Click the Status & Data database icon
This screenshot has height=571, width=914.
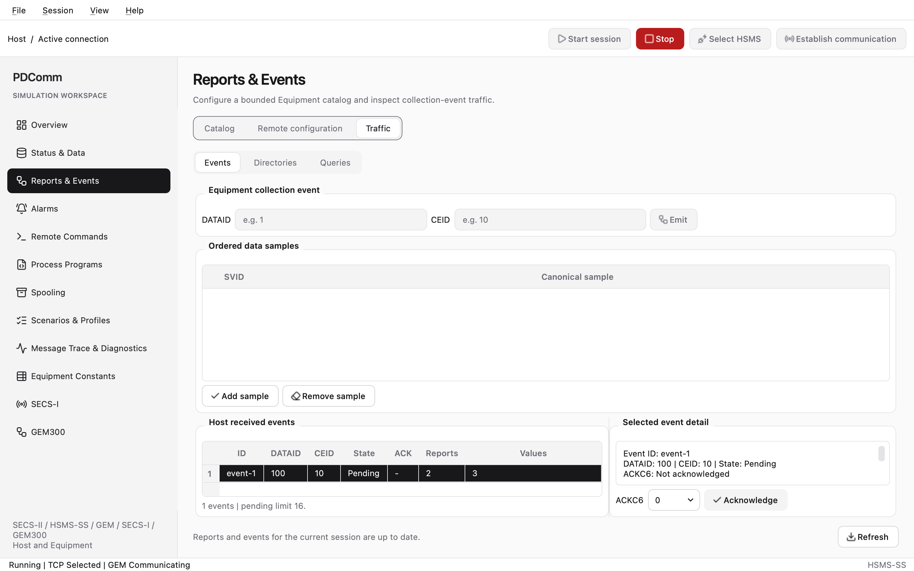(x=22, y=153)
